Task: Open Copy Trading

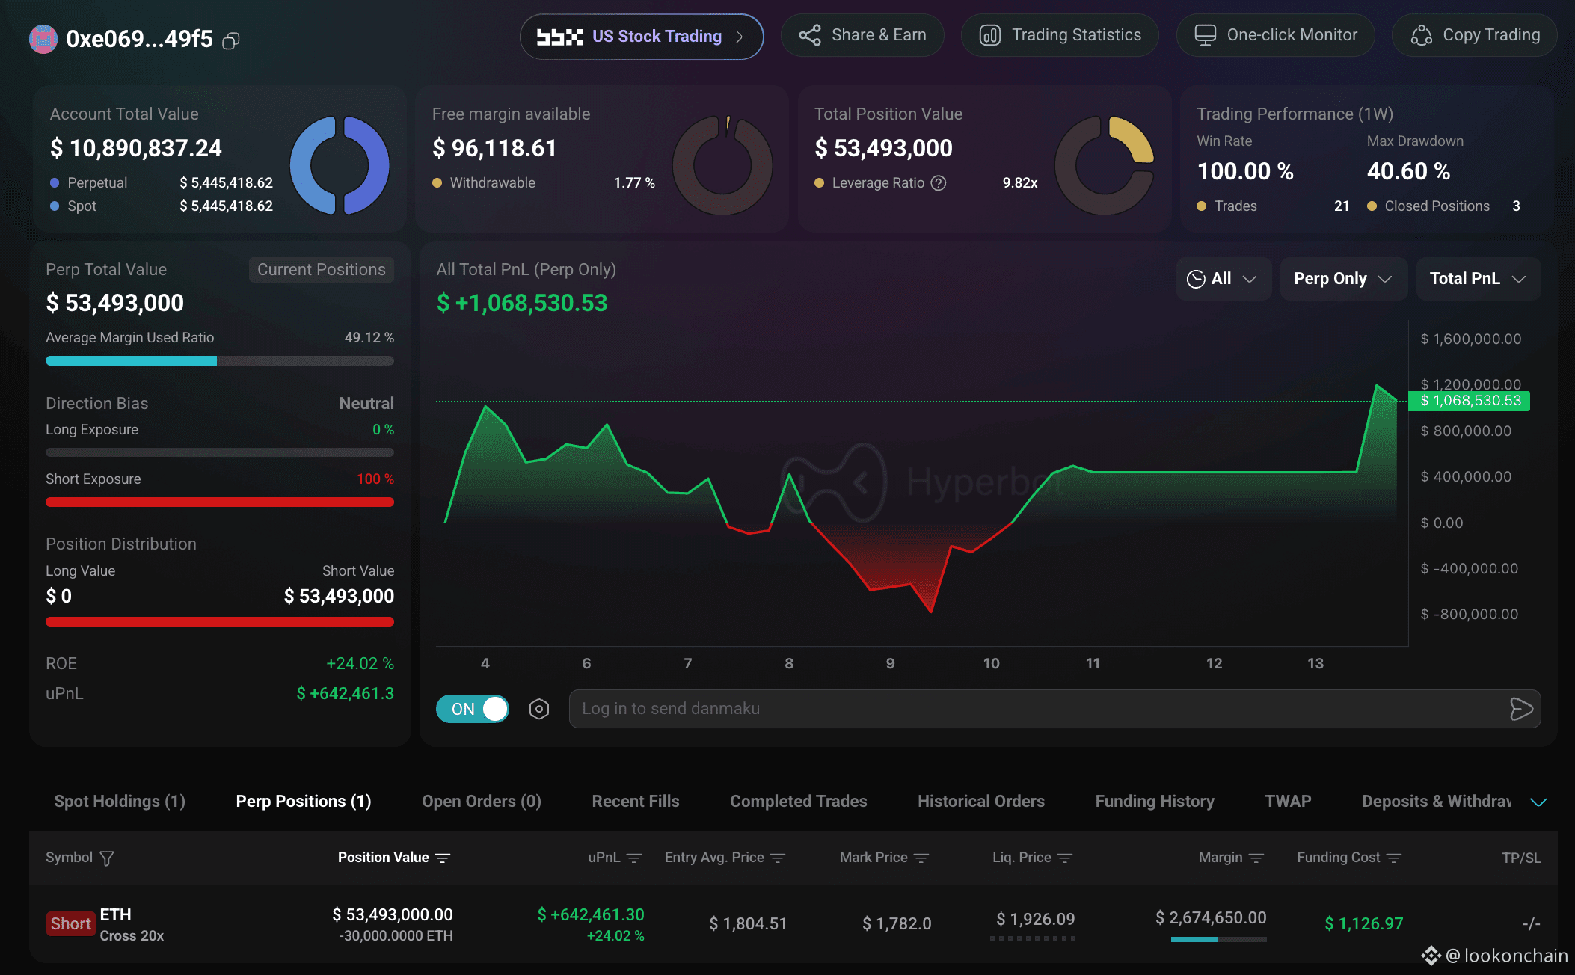Action: pyautogui.click(x=1475, y=35)
